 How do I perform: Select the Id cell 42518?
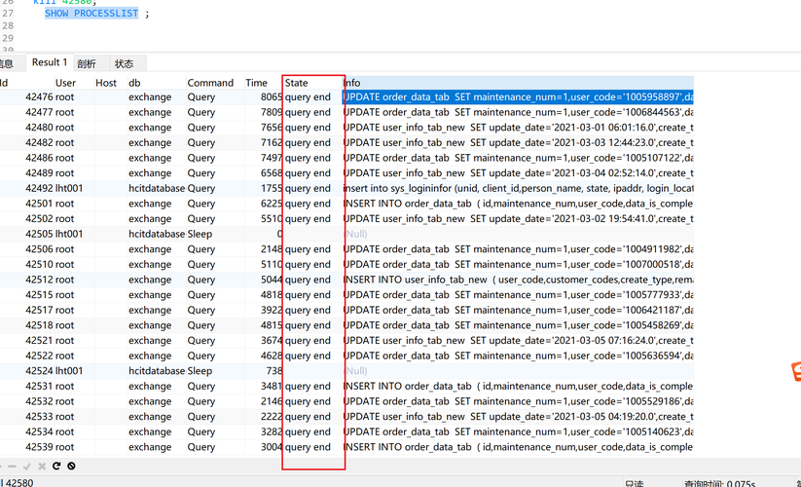pos(39,325)
